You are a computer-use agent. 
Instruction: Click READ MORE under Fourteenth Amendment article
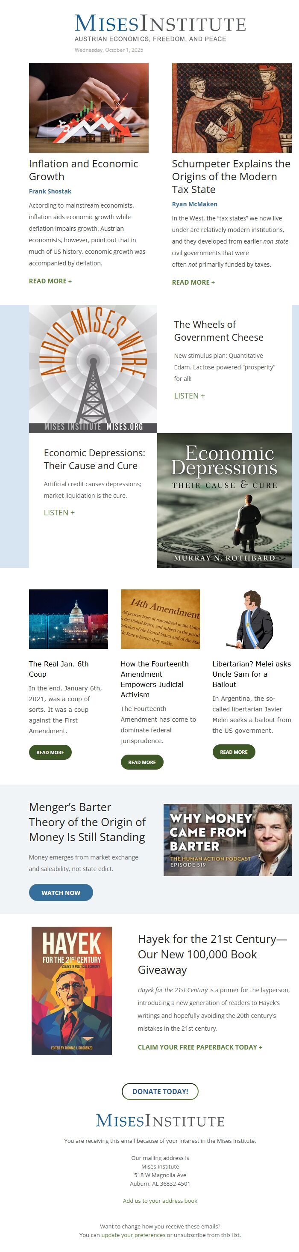[x=142, y=762]
